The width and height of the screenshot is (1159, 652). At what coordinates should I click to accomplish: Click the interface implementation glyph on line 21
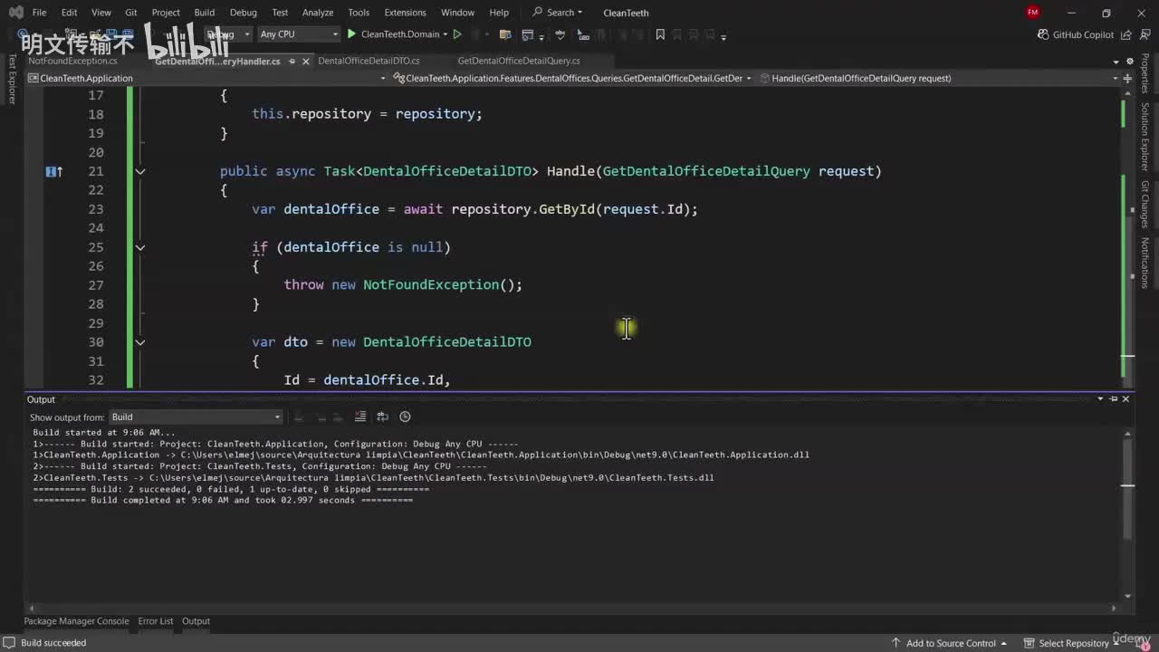[x=53, y=171]
